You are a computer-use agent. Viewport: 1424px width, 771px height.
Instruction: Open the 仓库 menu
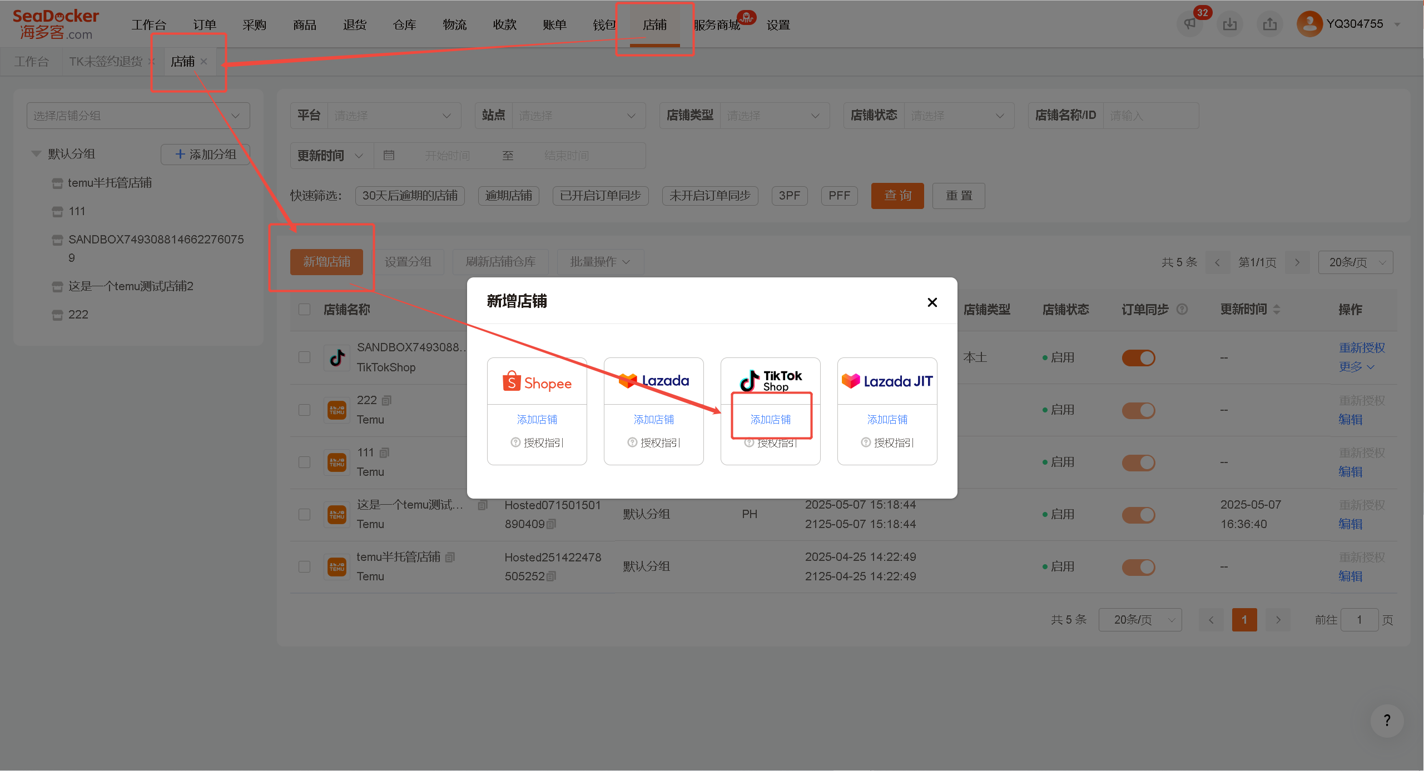coord(404,25)
